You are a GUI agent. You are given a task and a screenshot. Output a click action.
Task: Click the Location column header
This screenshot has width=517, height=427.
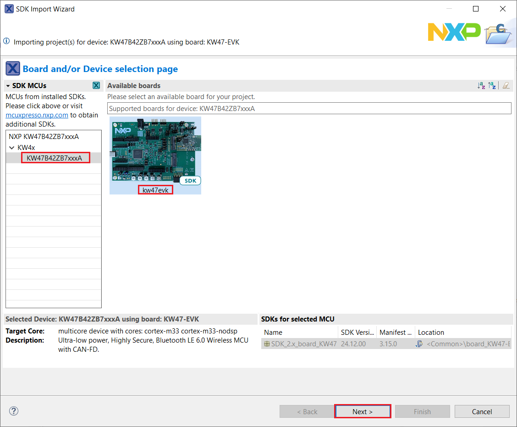click(x=462, y=333)
